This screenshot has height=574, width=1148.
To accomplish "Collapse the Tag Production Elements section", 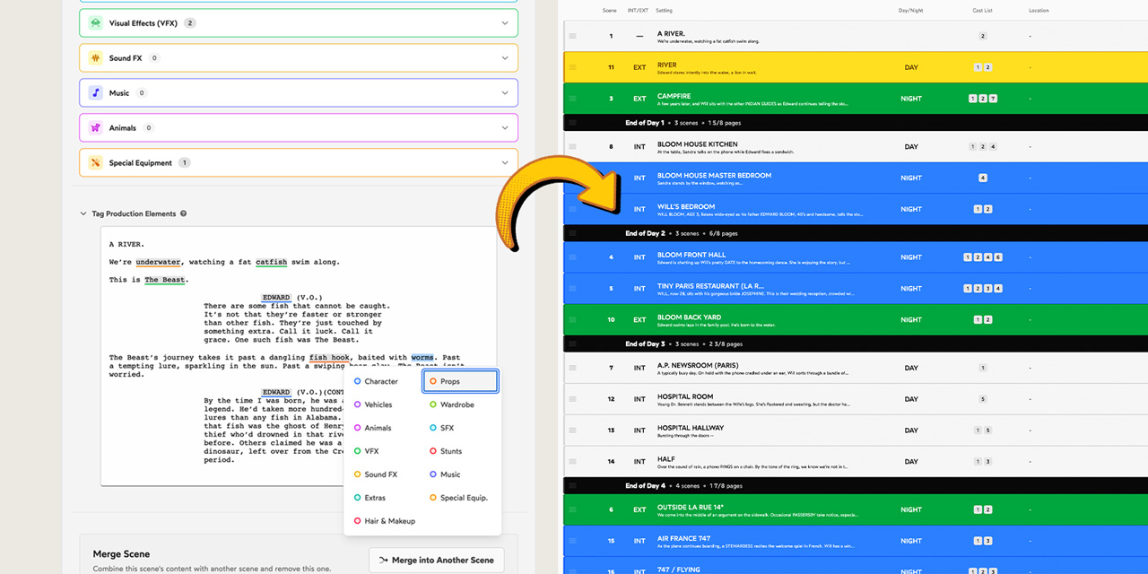I will [84, 214].
